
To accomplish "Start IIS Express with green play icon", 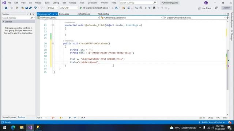I will [x=81, y=8].
